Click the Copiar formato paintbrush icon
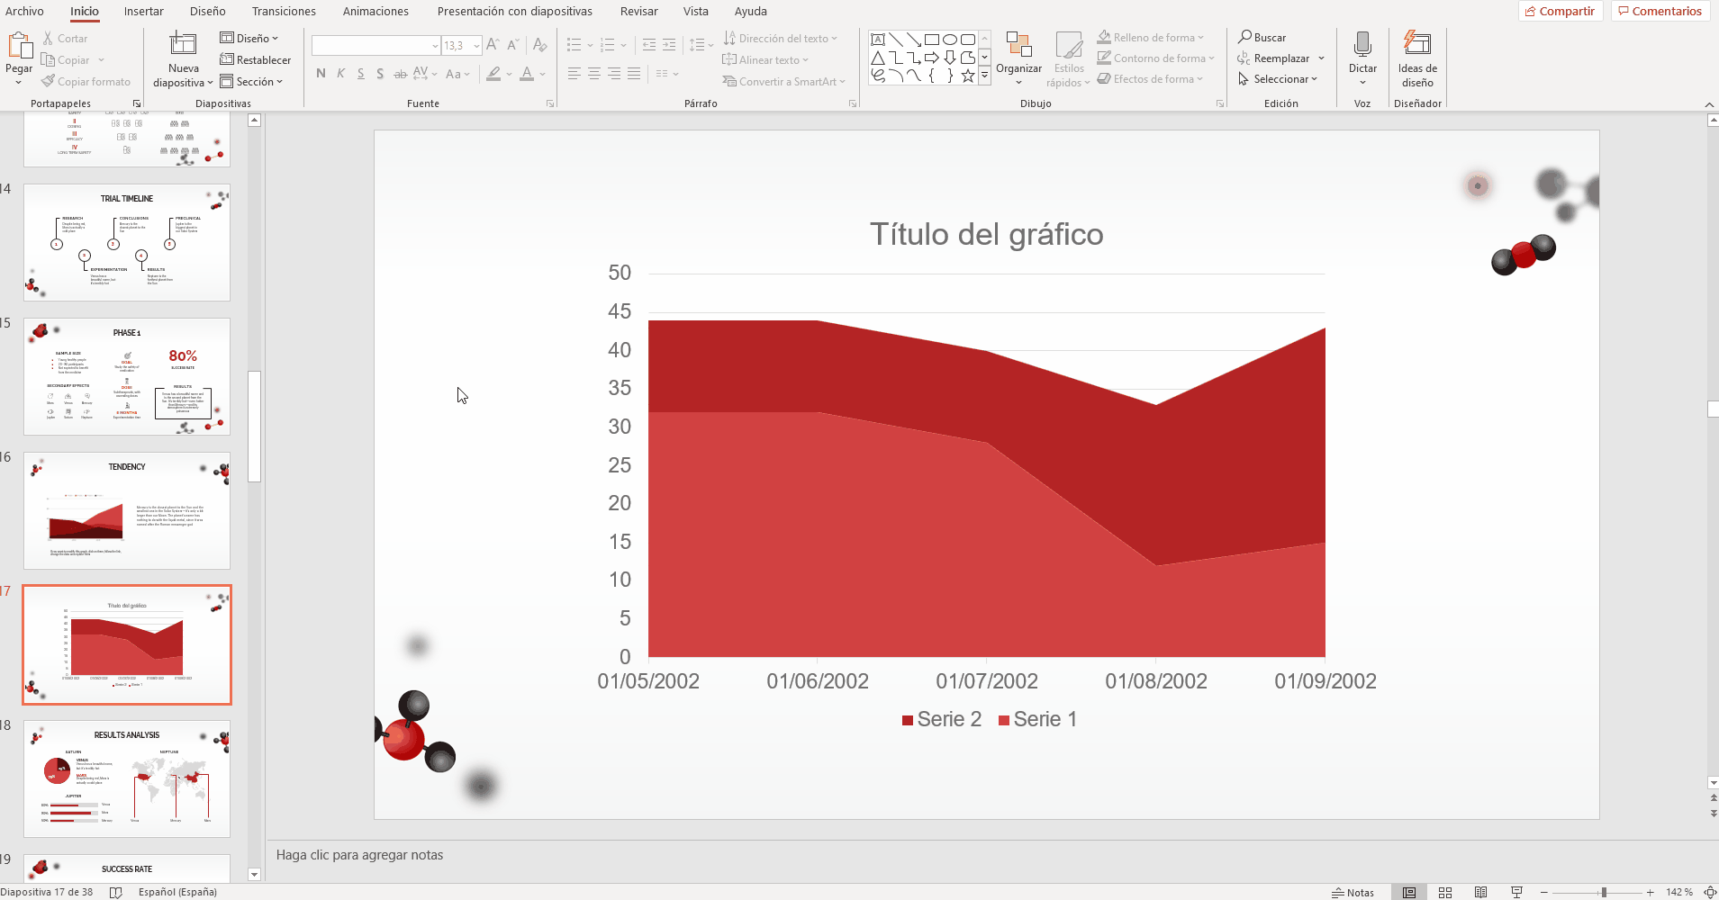Image resolution: width=1719 pixels, height=900 pixels. 48,81
